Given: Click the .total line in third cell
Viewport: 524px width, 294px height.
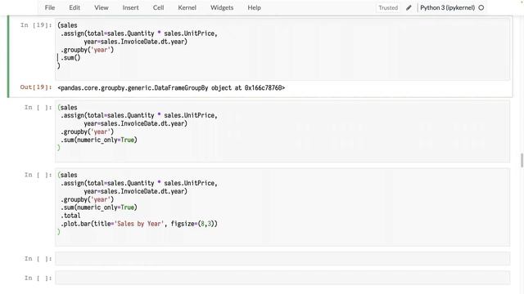Looking at the screenshot, I should (70, 216).
